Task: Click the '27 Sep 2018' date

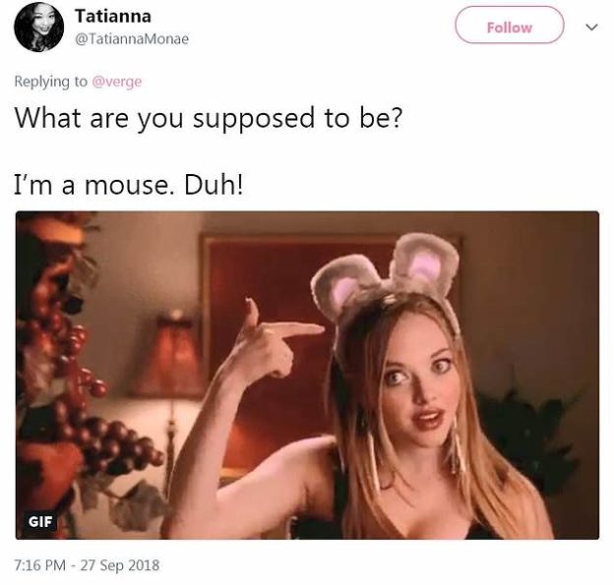Action: tap(120, 565)
